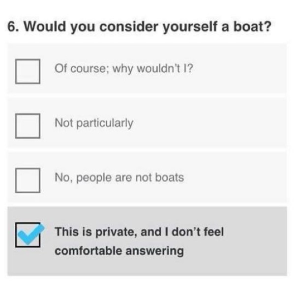Click the blue checkmark icon
The height and width of the screenshot is (295, 295).
(30, 233)
